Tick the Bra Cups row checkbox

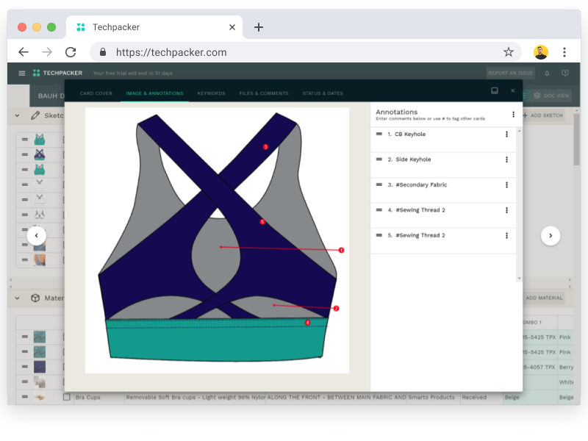(x=67, y=397)
